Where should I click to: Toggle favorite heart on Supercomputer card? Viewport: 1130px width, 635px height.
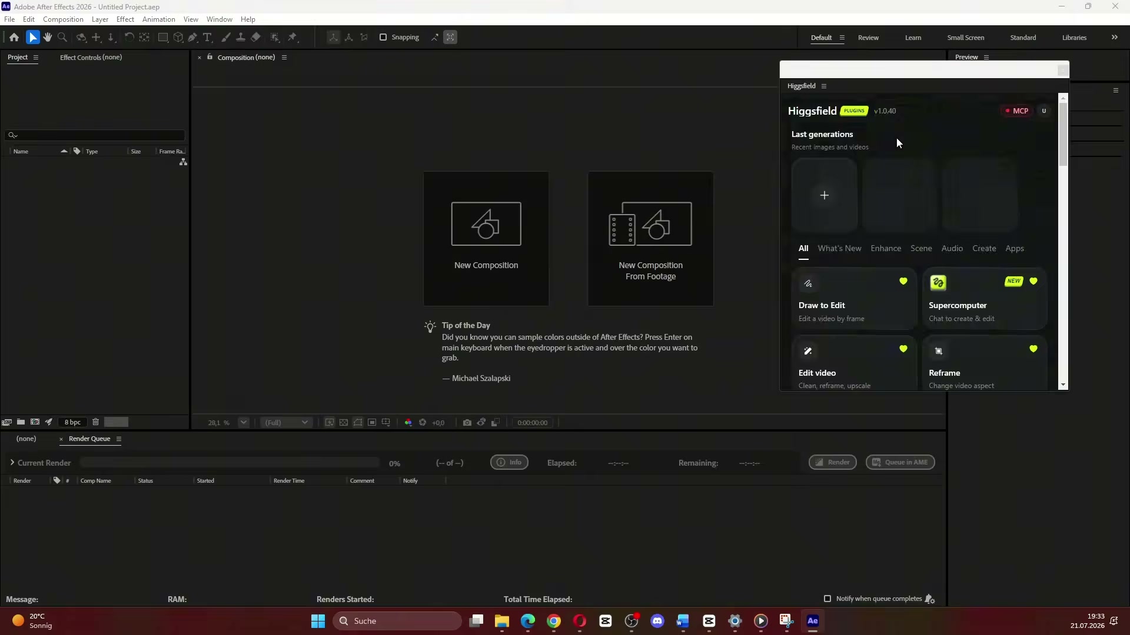tap(1033, 281)
